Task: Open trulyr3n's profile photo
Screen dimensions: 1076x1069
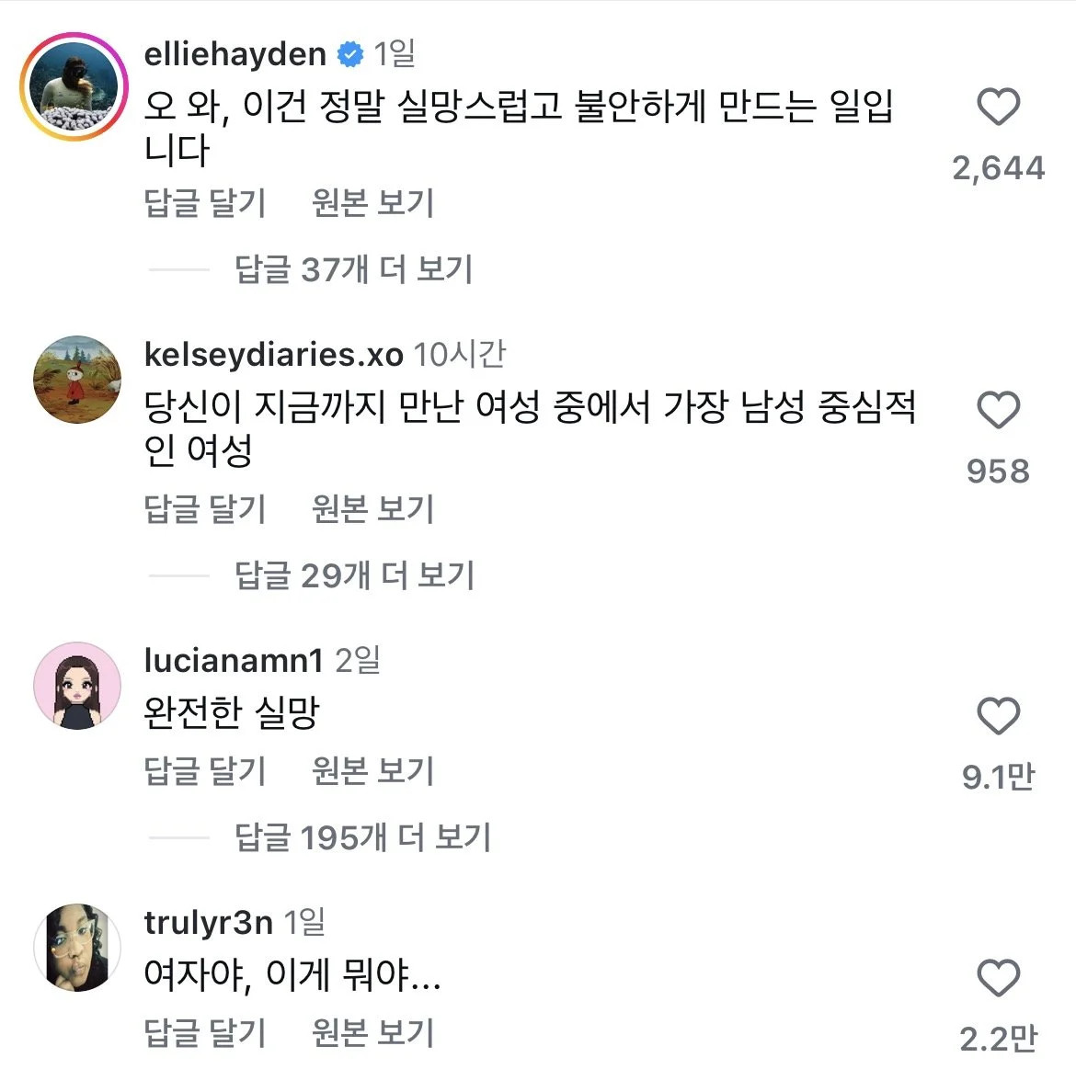Action: pos(77,948)
